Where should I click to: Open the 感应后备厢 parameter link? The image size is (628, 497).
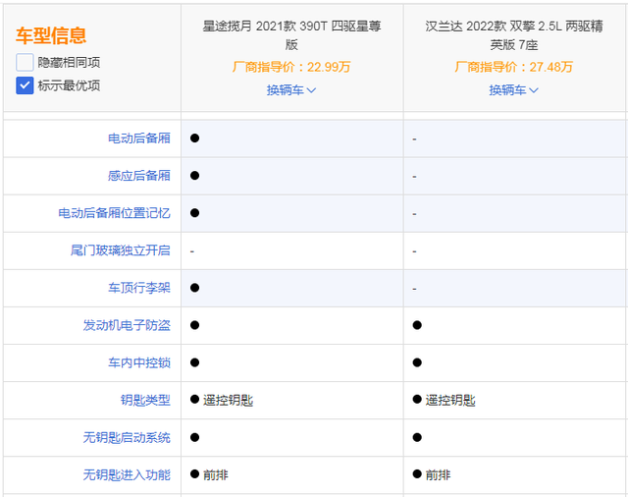point(138,176)
